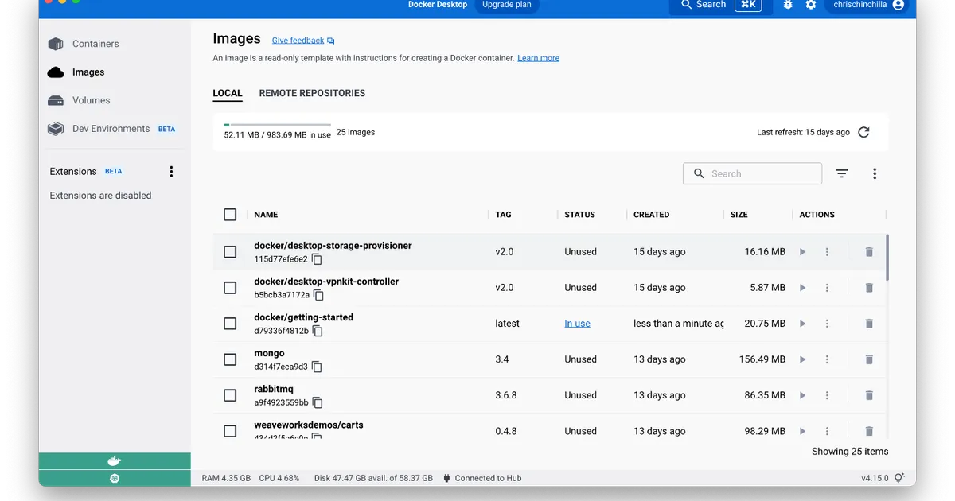Sort by the NAME column header
Screen dimensions: 955x501
(266, 215)
